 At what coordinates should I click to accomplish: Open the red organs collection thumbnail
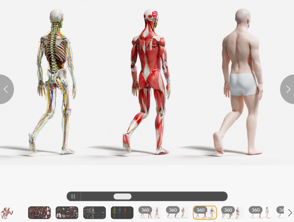click(39, 213)
